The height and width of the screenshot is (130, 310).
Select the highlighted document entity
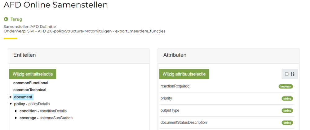point(23,97)
